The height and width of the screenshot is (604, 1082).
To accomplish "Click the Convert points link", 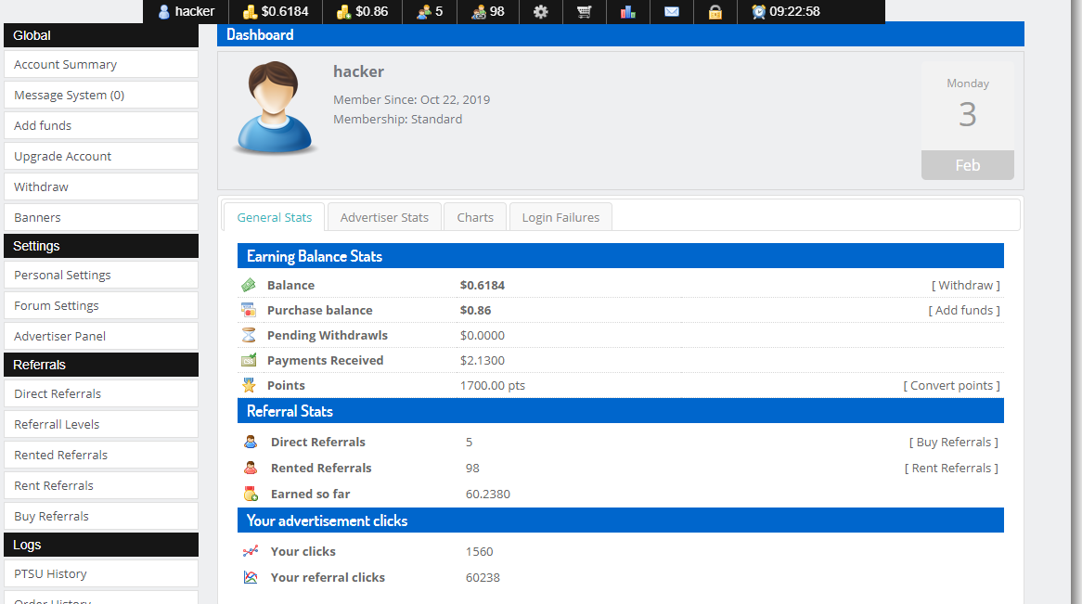I will click(952, 385).
